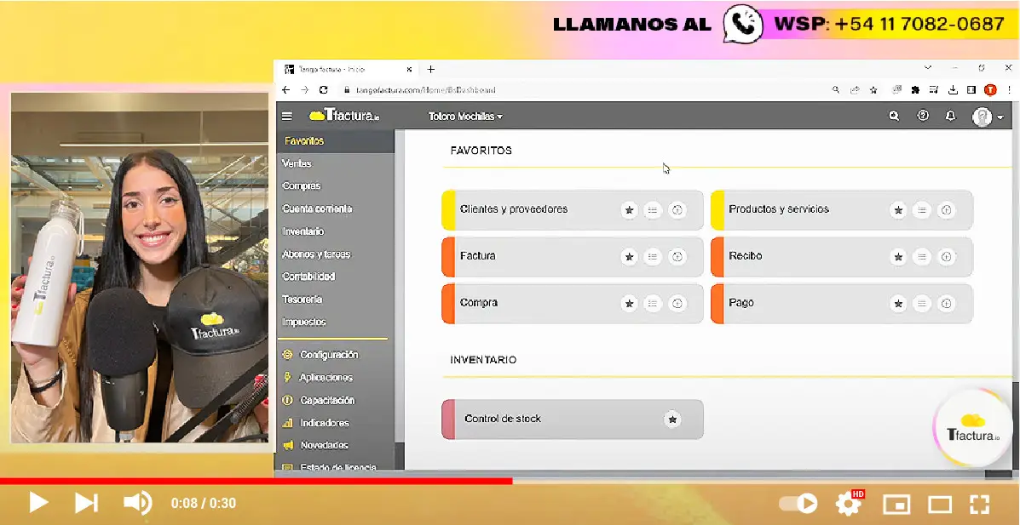Viewport: 1020px width, 525px height.
Task: Open the browser tab search chevron
Action: [x=928, y=67]
